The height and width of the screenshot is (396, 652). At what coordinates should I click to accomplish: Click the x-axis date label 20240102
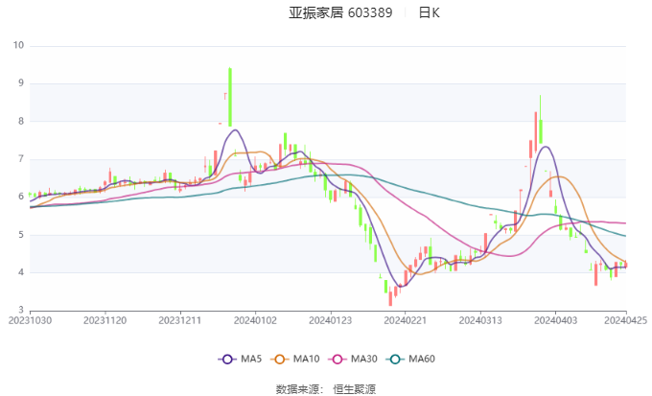coord(255,320)
